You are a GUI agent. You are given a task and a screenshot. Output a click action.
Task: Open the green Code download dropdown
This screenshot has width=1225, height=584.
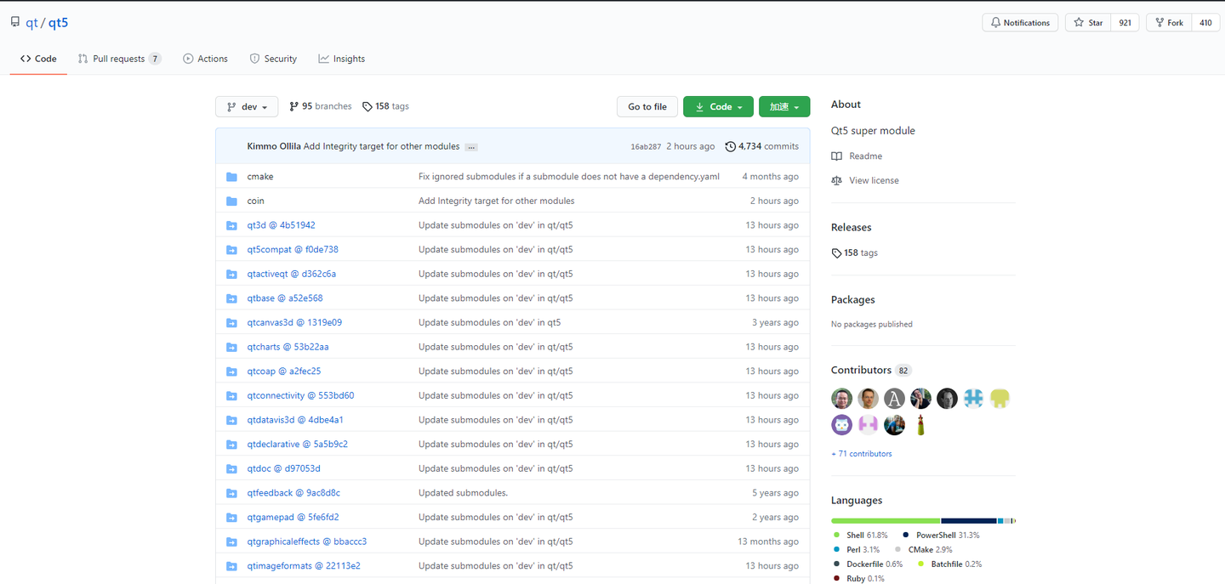[x=718, y=106]
